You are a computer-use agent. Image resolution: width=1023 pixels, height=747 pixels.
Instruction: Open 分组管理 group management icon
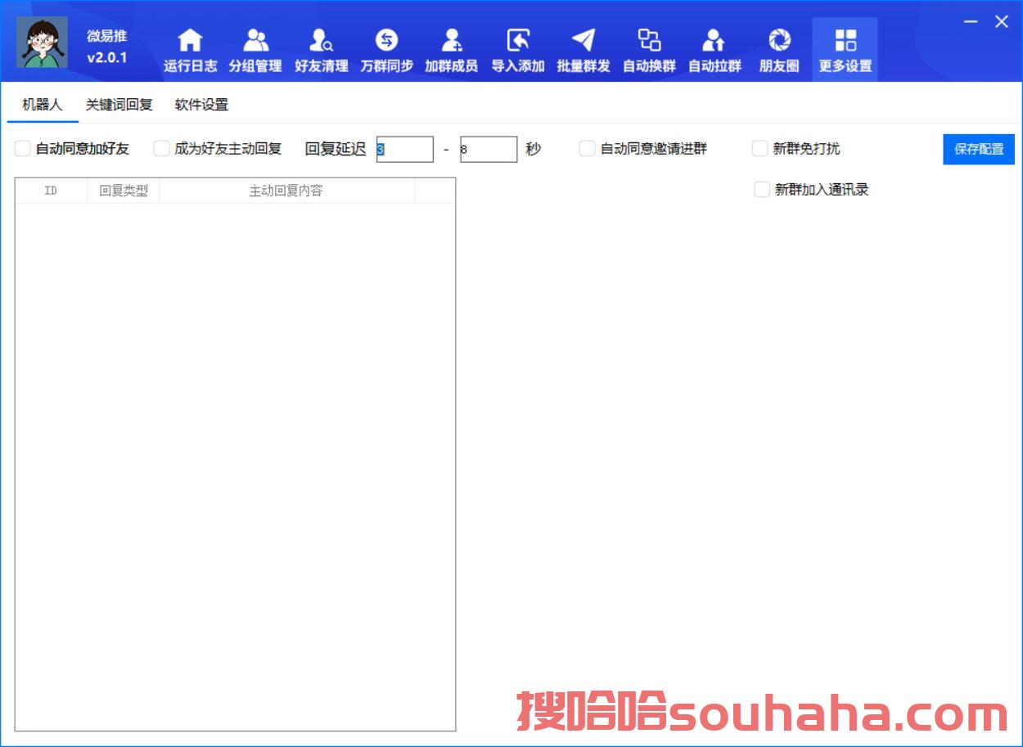pyautogui.click(x=255, y=41)
